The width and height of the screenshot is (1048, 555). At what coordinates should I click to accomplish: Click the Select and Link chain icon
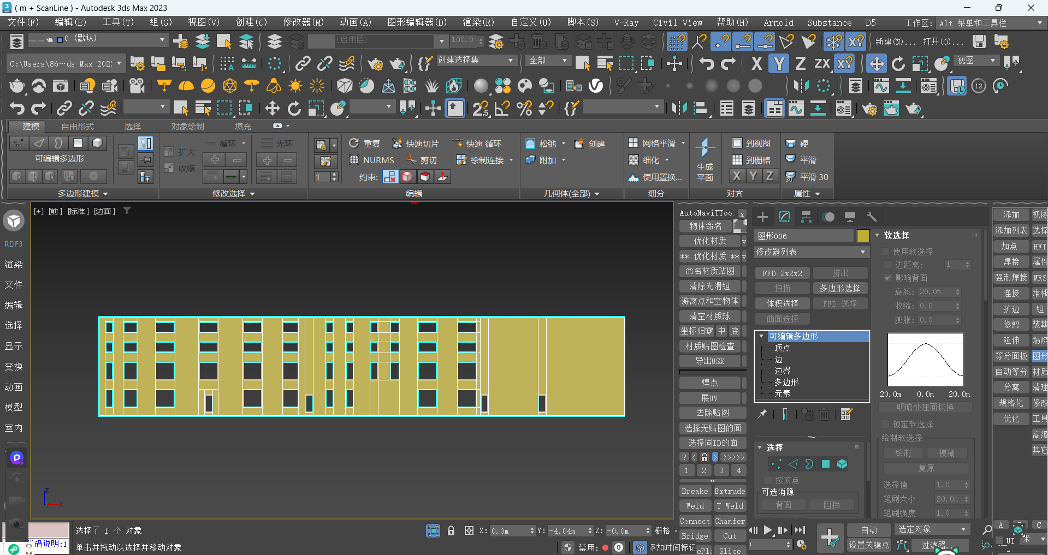tap(303, 63)
